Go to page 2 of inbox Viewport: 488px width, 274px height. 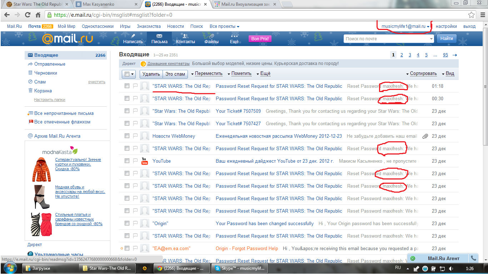402,55
